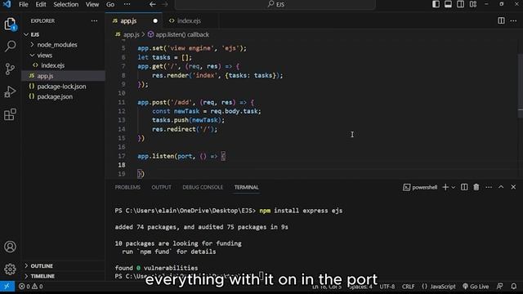Viewport: 523px width, 294px height.
Task: Open the Selection menu
Action: (x=65, y=4)
